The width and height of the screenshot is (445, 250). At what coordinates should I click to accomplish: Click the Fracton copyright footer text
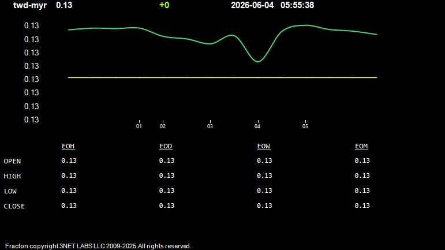coord(98,246)
